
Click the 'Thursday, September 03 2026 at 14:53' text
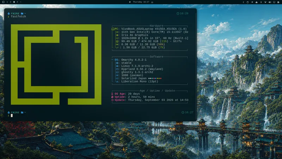[158, 100]
